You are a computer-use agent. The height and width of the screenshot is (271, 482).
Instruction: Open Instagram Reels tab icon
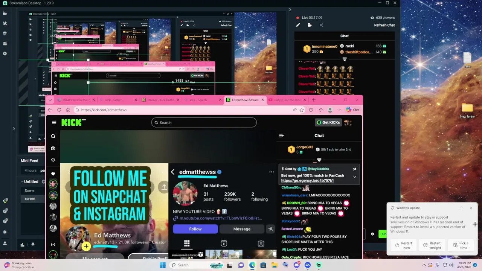(x=224, y=244)
